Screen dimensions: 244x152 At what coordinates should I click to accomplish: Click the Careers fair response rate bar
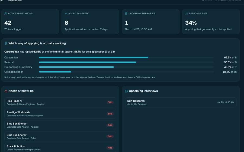pos(126,57)
